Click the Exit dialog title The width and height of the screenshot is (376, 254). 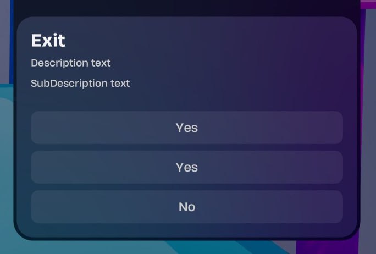point(48,40)
